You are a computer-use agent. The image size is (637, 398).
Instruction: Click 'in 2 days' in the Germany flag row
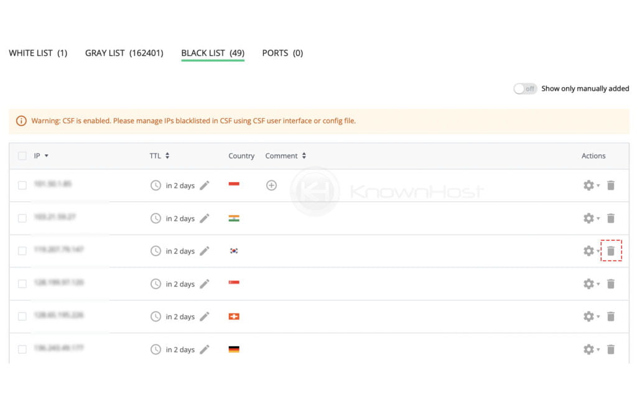pos(180,349)
